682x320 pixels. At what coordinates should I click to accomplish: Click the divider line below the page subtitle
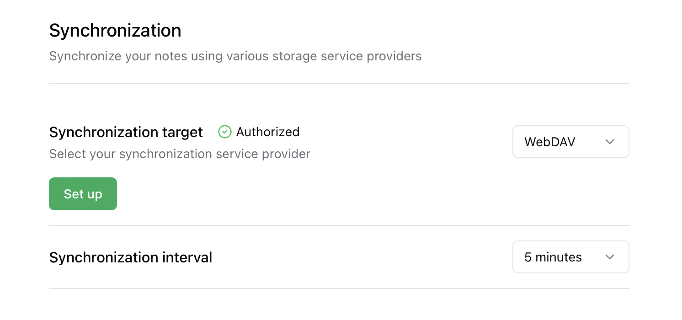tap(339, 84)
